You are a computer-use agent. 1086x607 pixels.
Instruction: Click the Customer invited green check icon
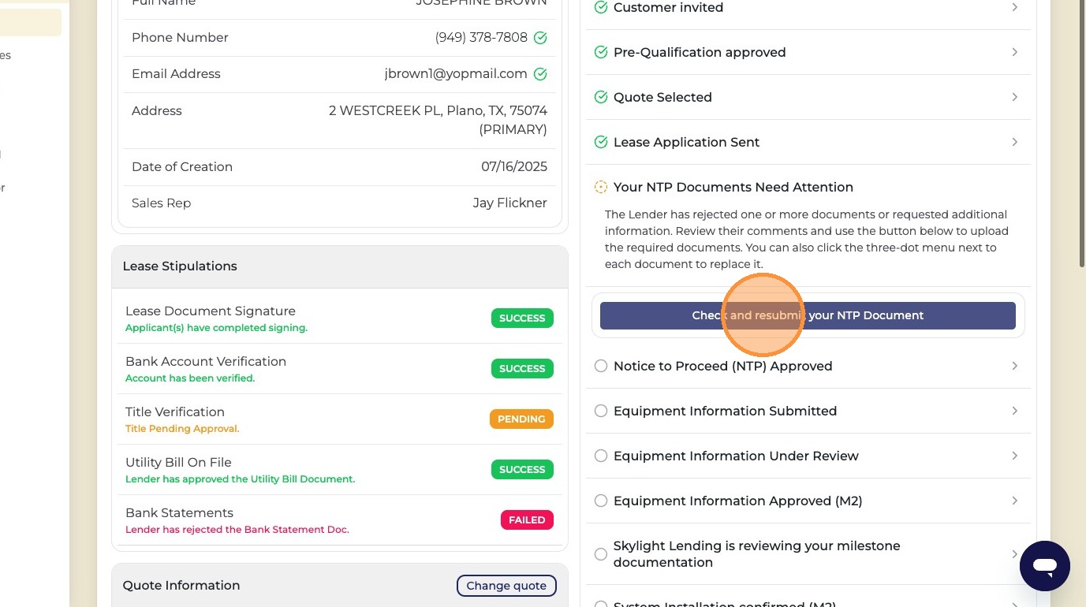(601, 7)
